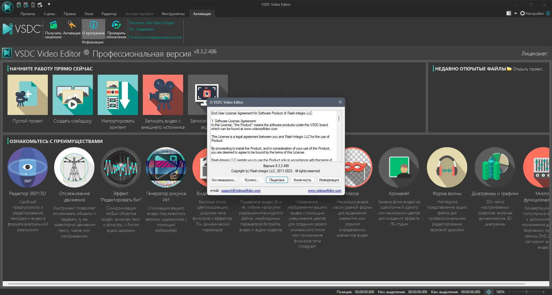Click the Создать слайдшоу thumbnail
The height and width of the screenshot is (295, 552).
point(73,95)
